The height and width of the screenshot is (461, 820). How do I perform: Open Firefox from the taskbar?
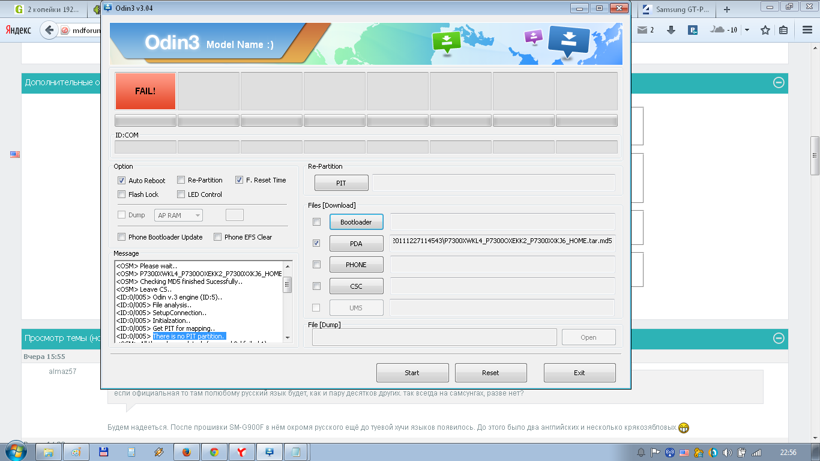[x=186, y=452]
